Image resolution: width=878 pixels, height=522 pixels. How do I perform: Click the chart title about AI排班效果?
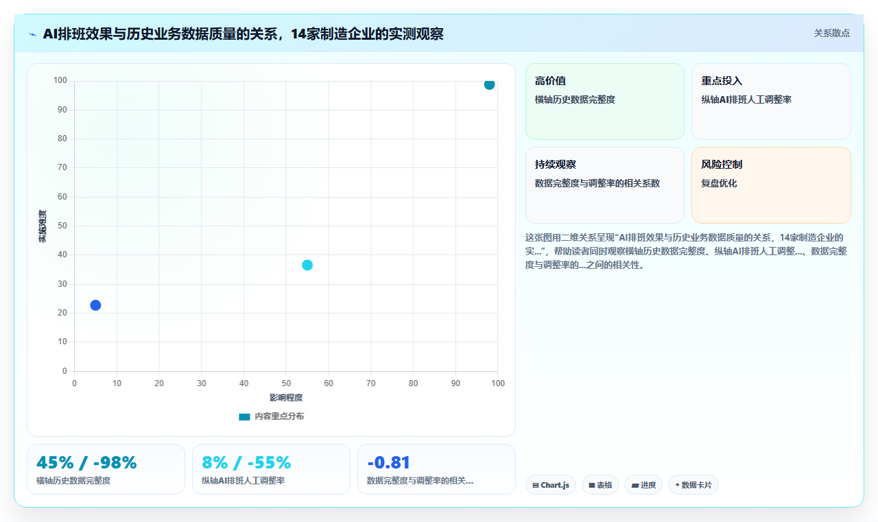click(243, 34)
